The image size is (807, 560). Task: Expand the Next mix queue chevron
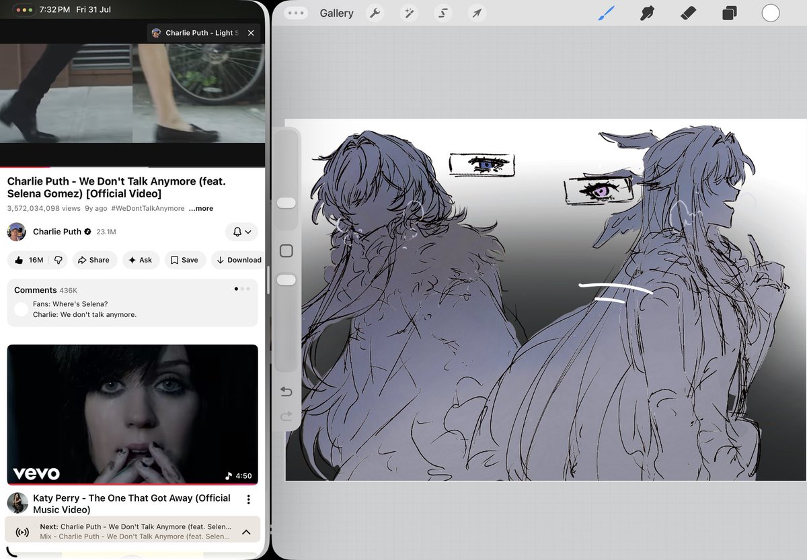[246, 532]
